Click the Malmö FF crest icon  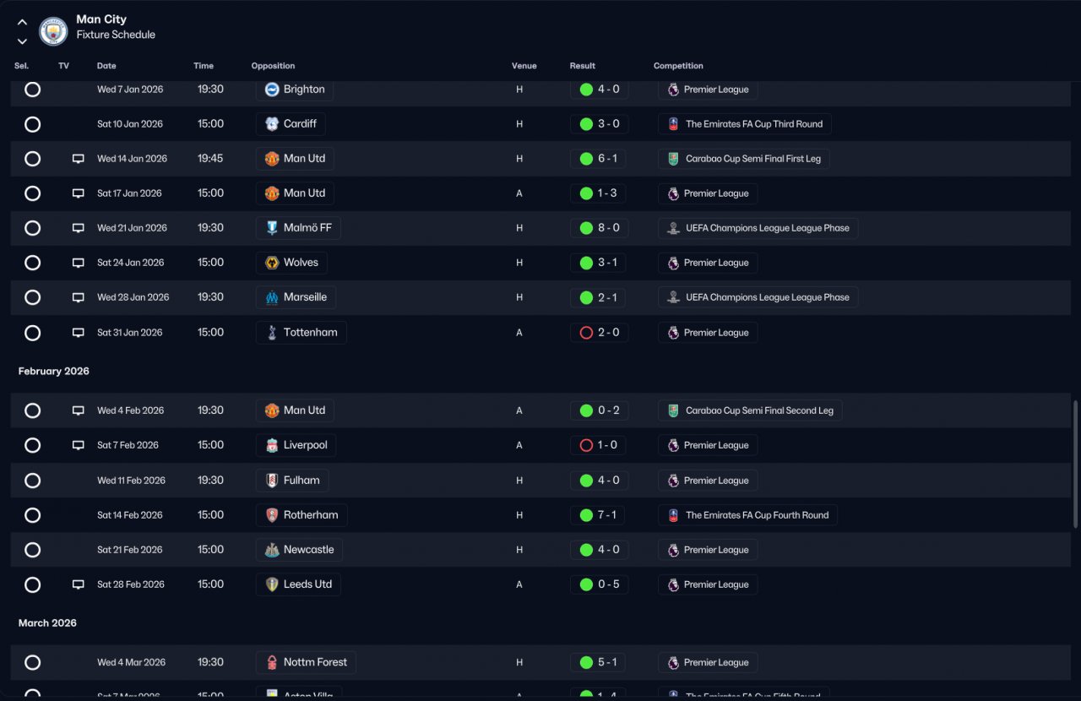point(272,228)
